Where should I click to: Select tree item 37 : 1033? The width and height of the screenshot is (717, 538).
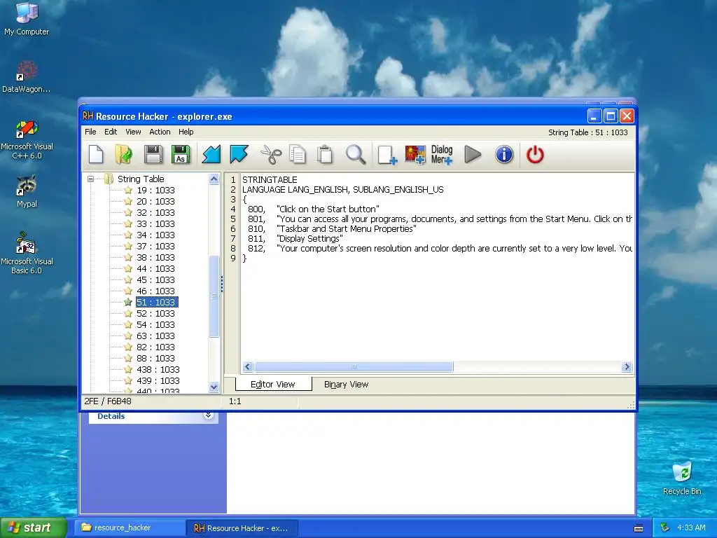155,246
